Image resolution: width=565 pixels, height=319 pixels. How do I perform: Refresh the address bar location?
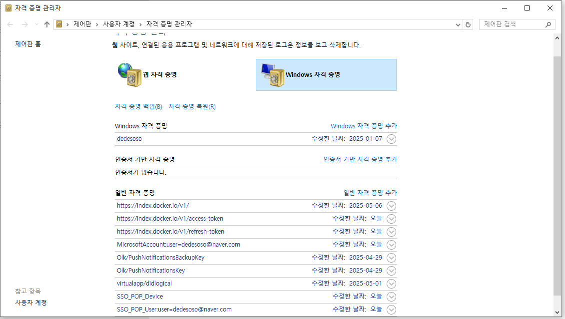coord(468,24)
